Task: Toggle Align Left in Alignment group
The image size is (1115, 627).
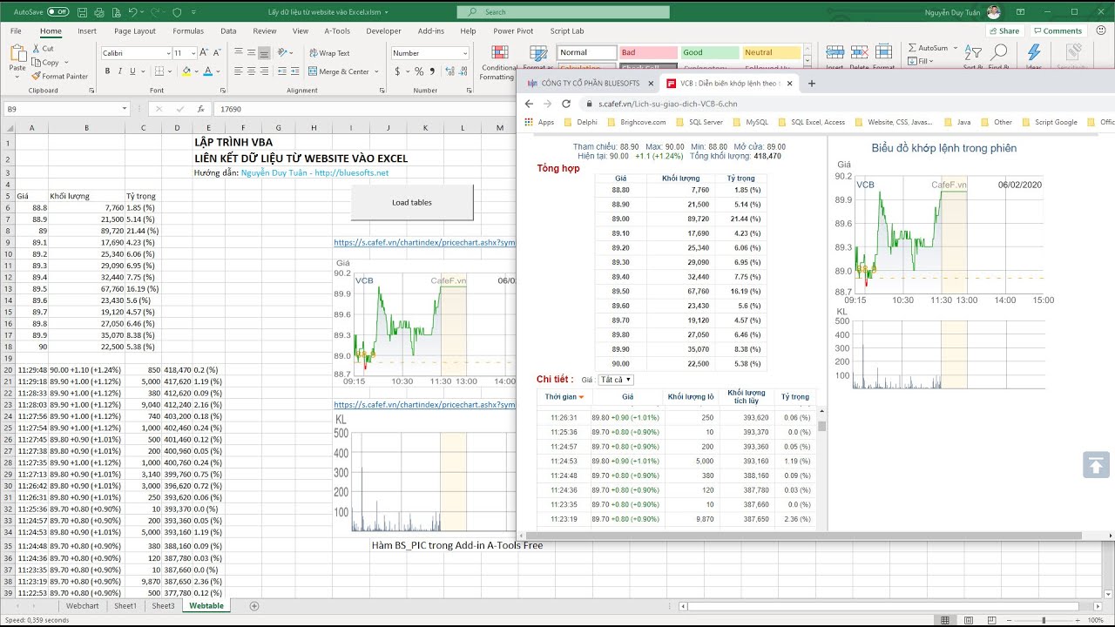Action: click(x=239, y=71)
